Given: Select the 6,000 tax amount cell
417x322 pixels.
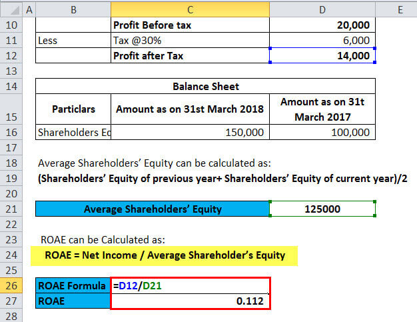Looking at the screenshot, I should tap(322, 40).
